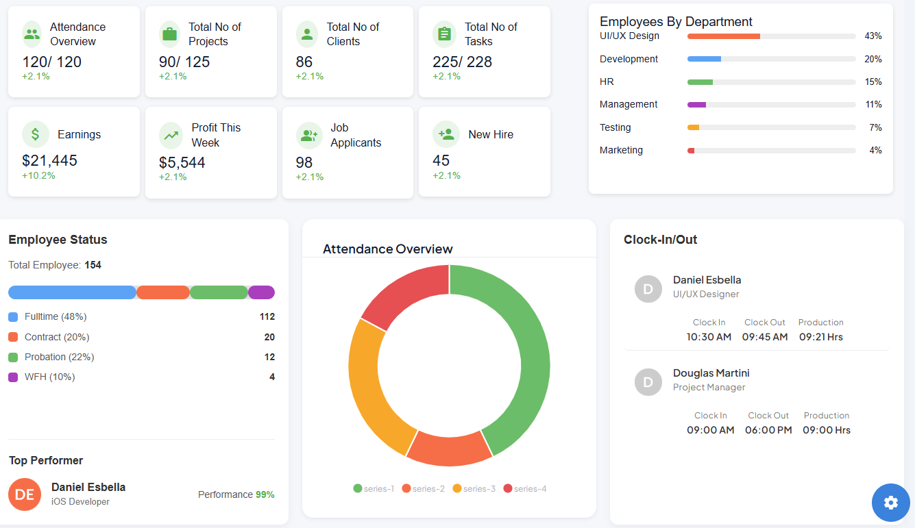This screenshot has height=528, width=915.
Task: Select the Job Applicants group icon
Action: click(309, 134)
